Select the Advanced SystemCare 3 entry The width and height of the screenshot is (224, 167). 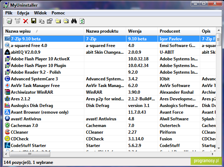(x=34, y=79)
